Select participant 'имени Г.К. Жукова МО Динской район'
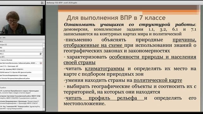Image resolution: width=203 pixels, height=114 pixels. 21,73
